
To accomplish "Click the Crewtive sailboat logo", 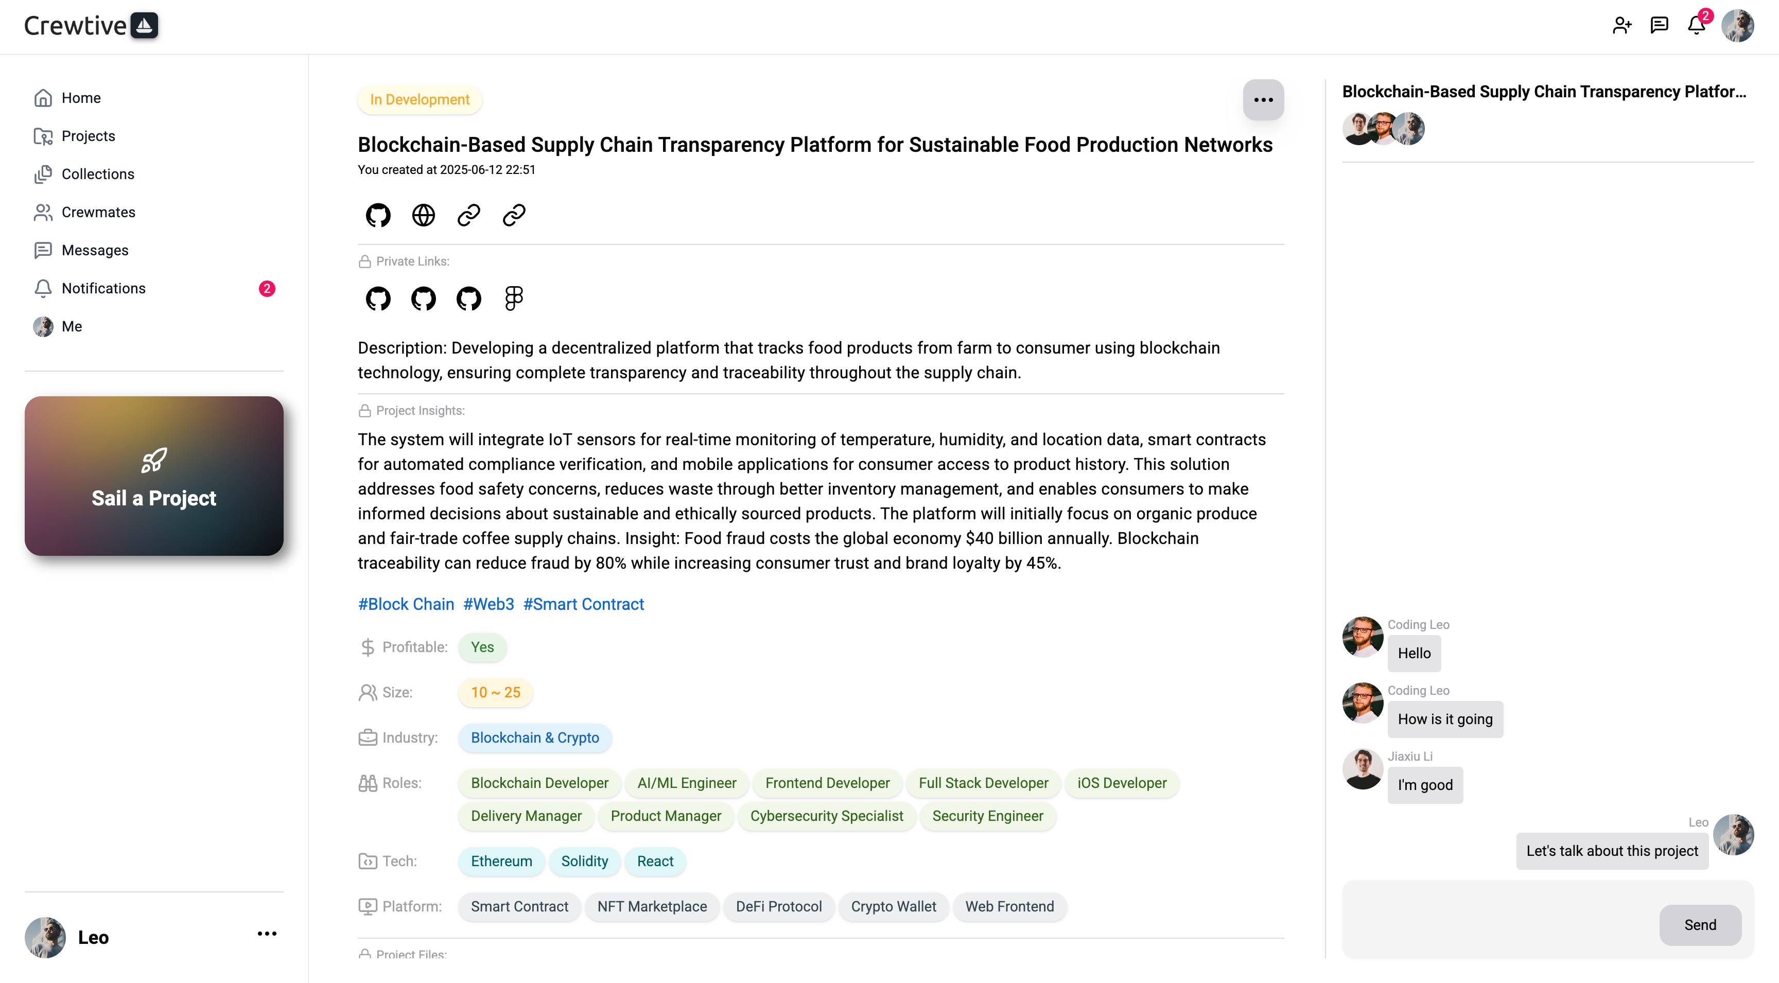I will click(144, 26).
